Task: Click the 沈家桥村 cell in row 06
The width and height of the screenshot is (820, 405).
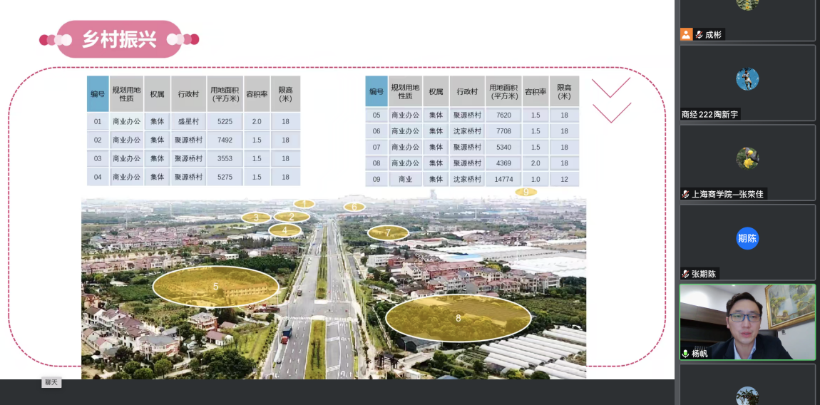Action: (467, 131)
